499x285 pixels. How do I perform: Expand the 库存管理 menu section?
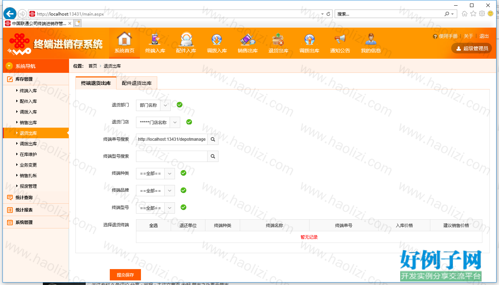click(x=36, y=79)
